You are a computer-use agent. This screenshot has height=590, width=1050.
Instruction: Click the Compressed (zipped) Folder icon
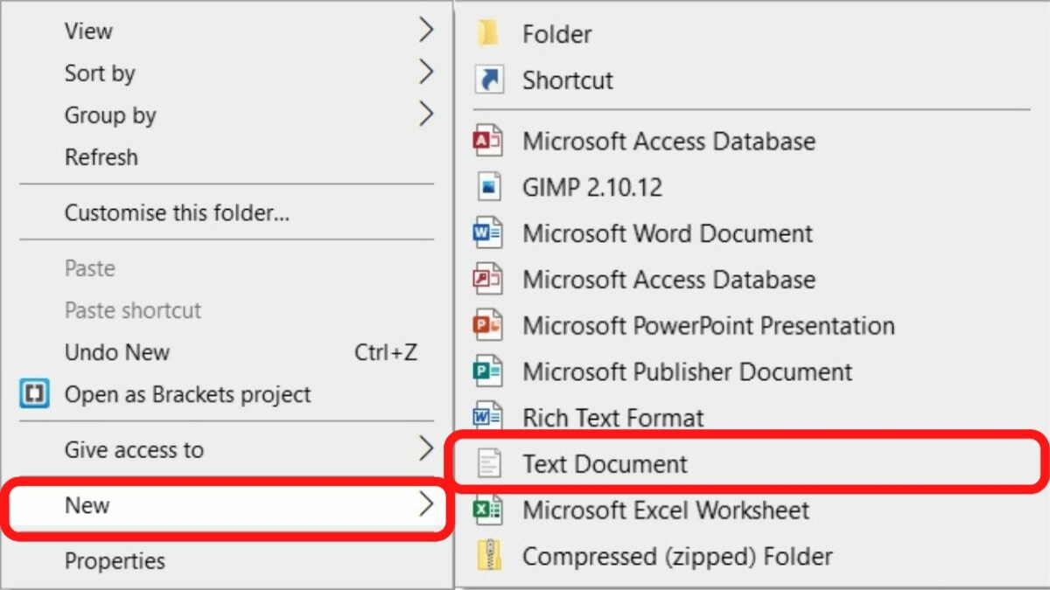point(487,556)
